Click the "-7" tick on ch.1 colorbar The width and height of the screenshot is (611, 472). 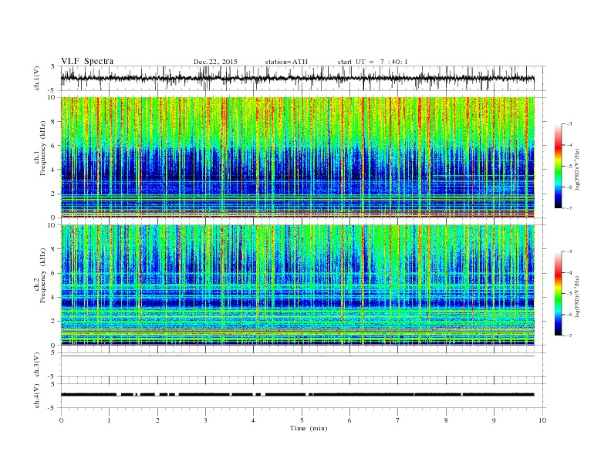tap(569, 208)
